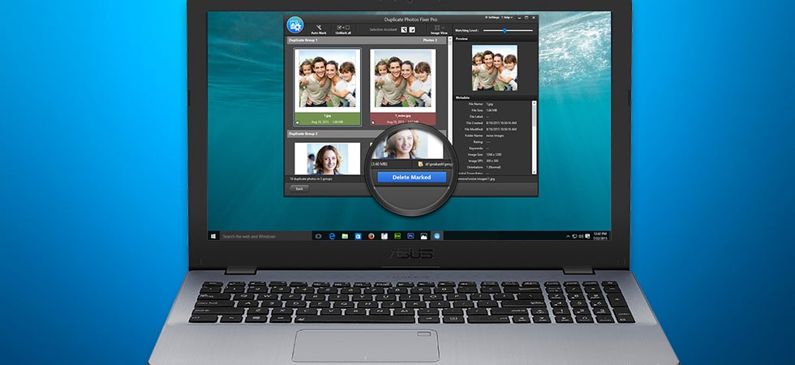
Task: Open Task View from the taskbar
Action: (x=318, y=236)
